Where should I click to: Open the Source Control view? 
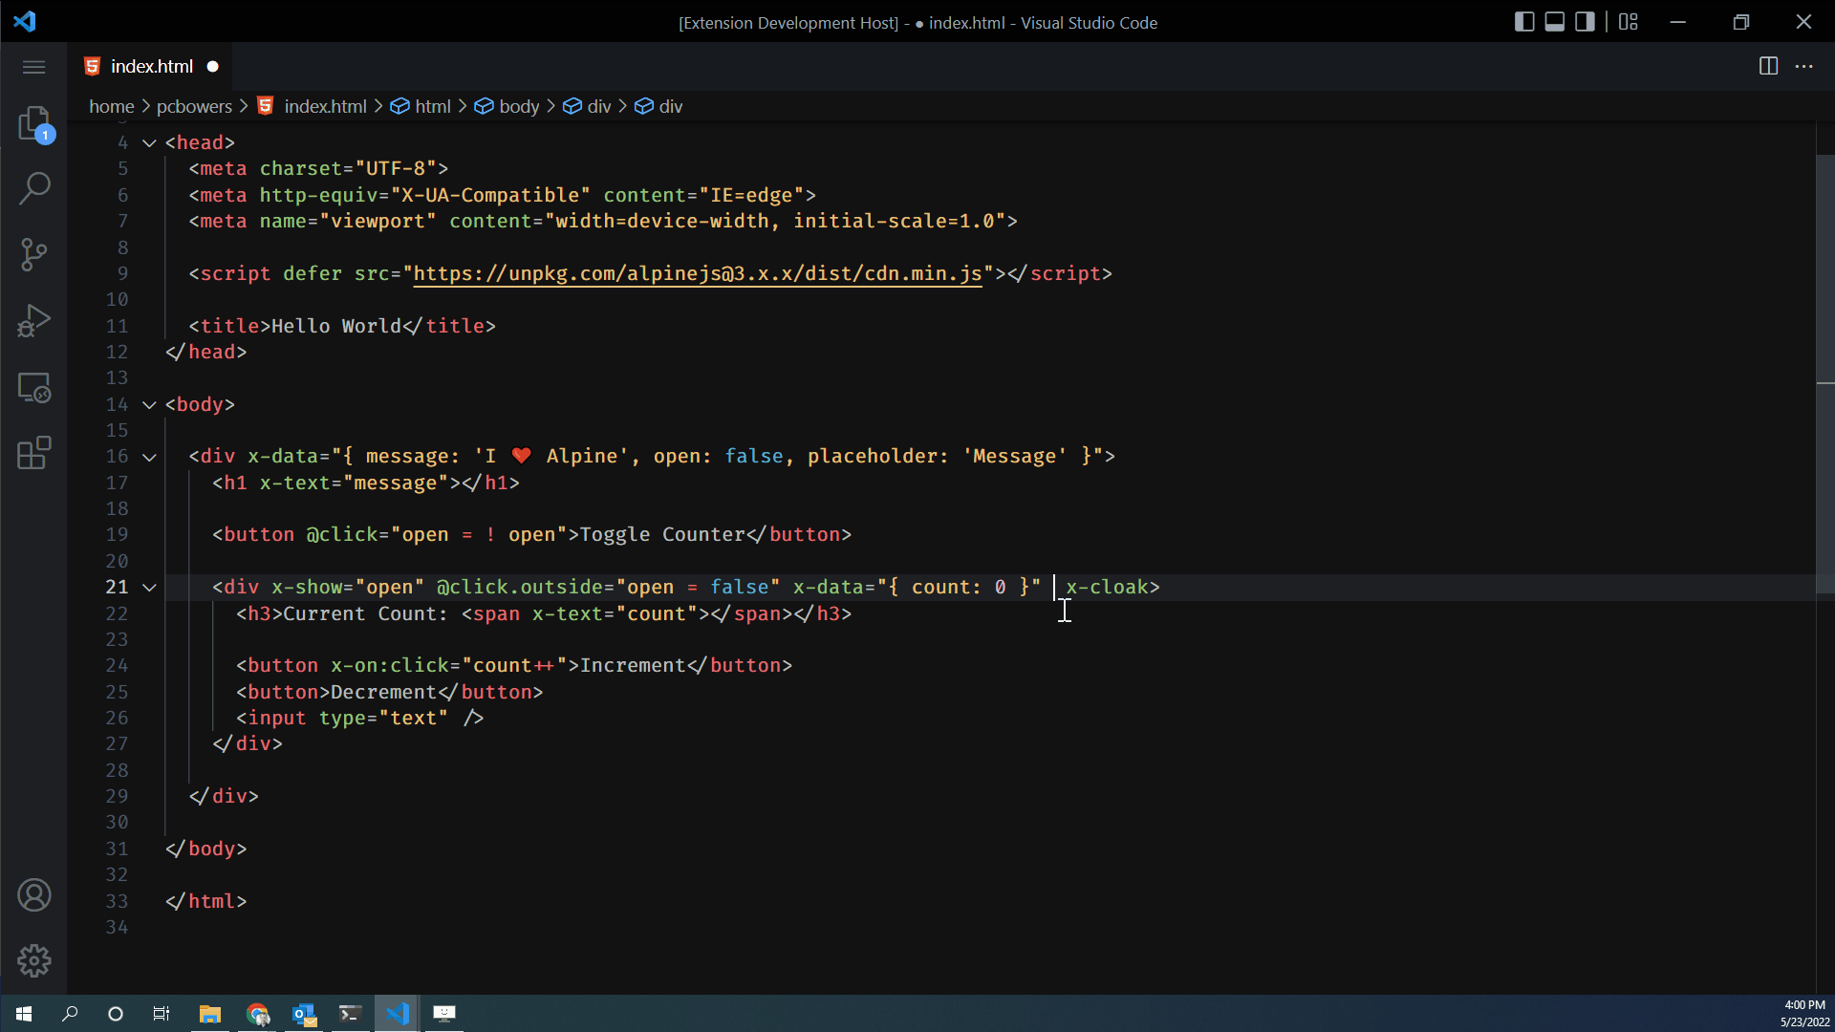(x=34, y=254)
